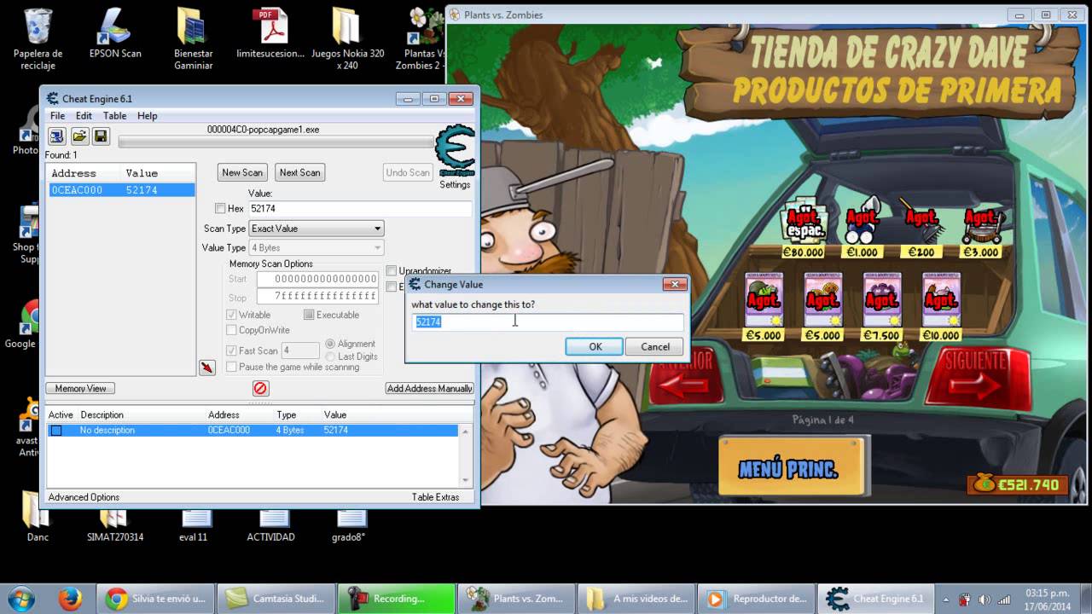This screenshot has height=614, width=1092.
Task: Open the Help menu
Action: point(148,116)
